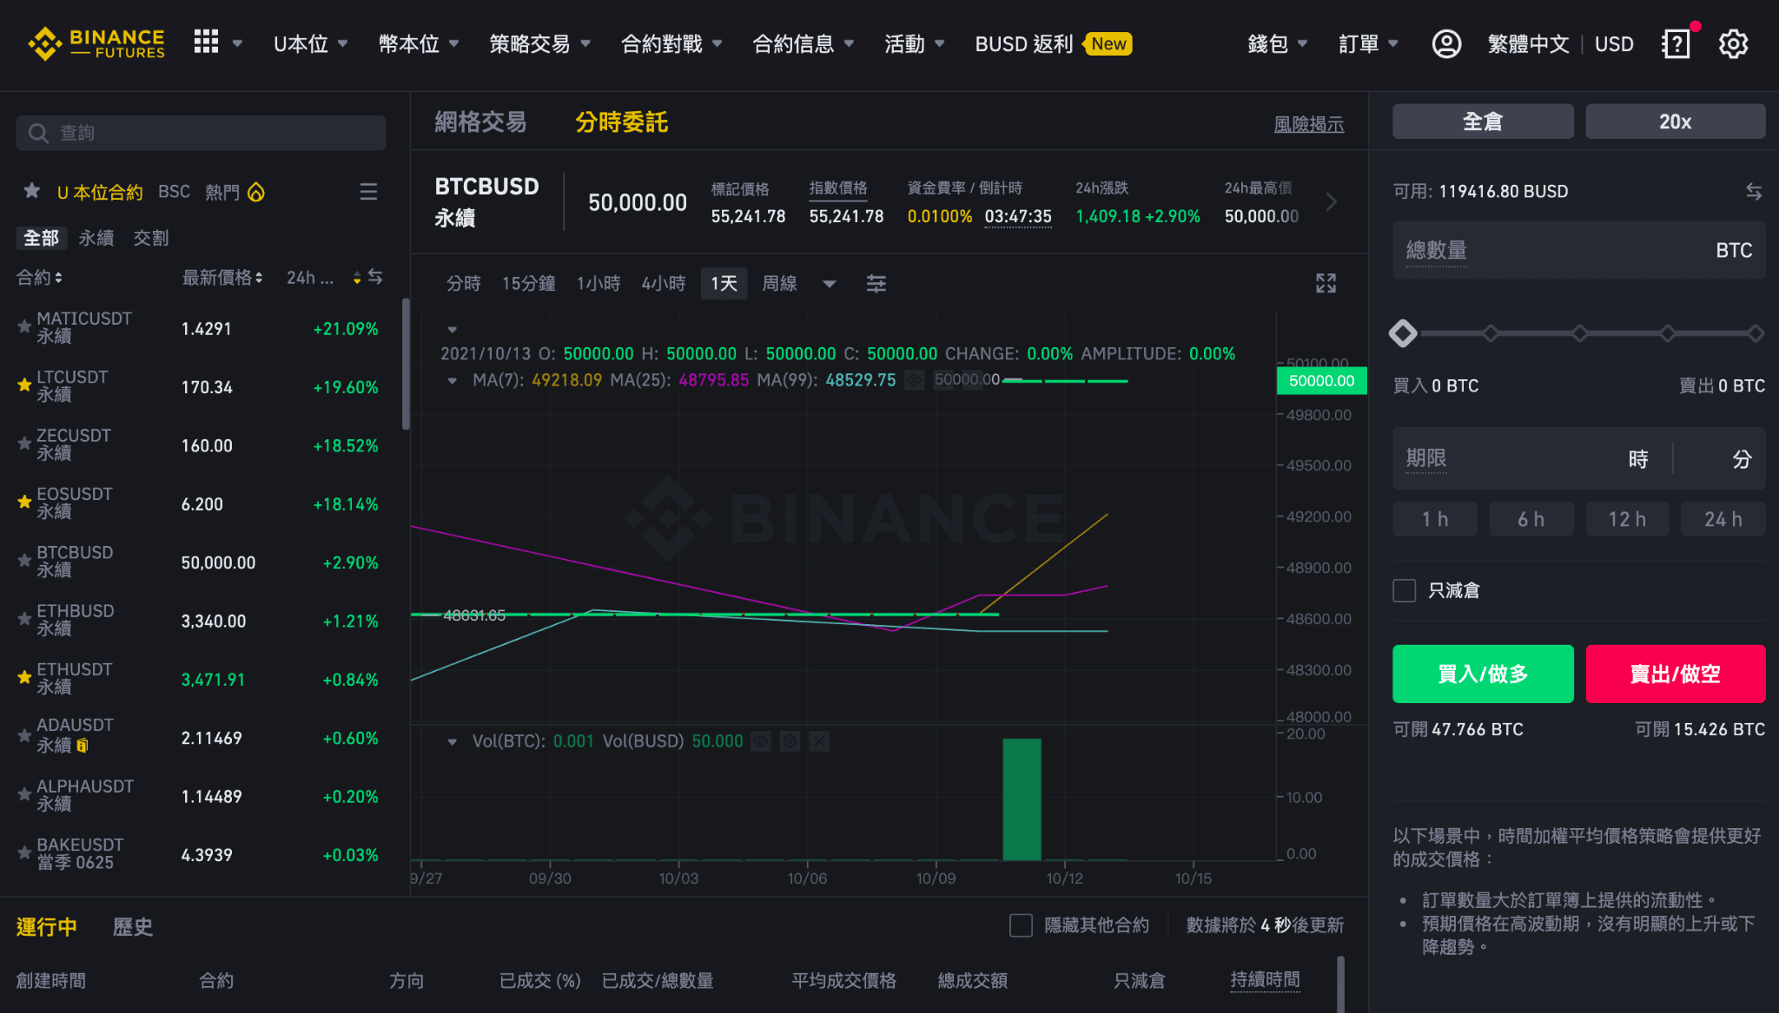1779x1013 pixels.
Task: Favorite the ETHBUSD contract star
Action: [24, 619]
